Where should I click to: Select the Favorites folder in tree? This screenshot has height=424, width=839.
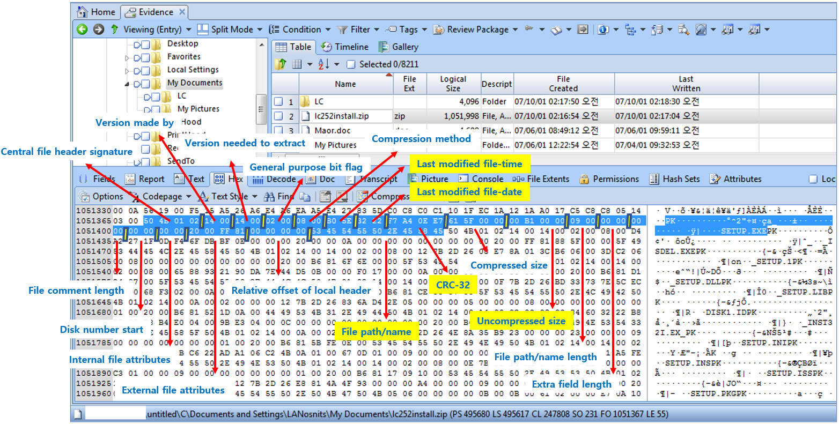[184, 56]
